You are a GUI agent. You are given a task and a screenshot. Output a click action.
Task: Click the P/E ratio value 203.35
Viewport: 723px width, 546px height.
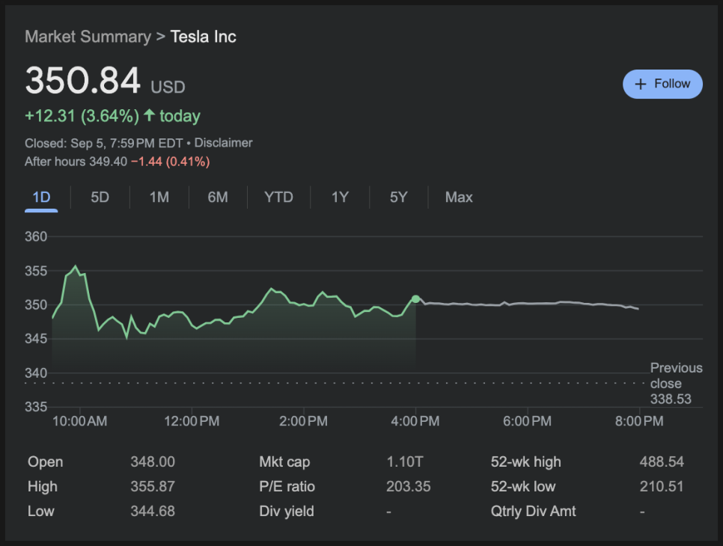pos(409,487)
